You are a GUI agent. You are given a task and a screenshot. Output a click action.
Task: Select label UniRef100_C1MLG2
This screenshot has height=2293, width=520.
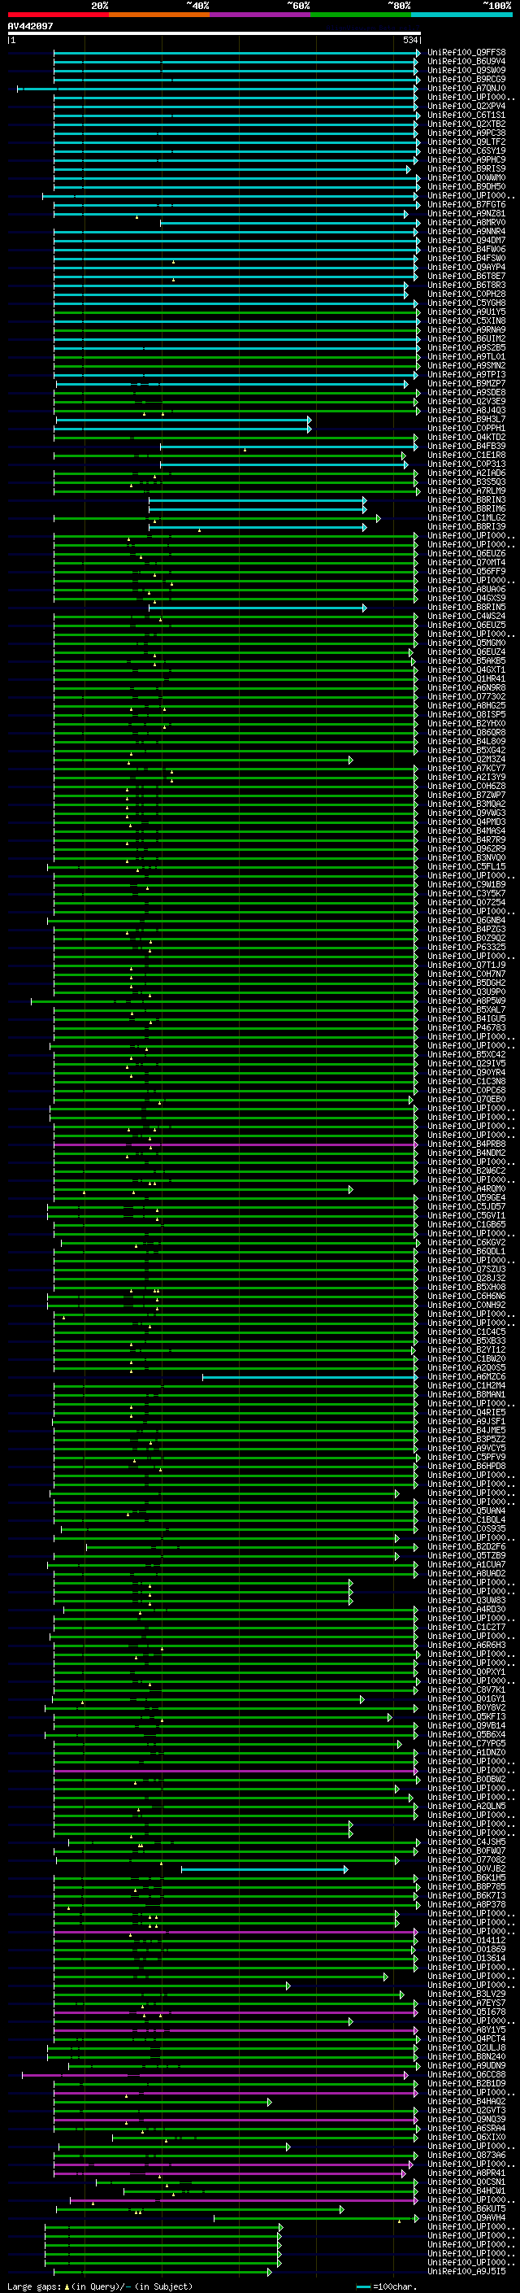click(x=466, y=518)
